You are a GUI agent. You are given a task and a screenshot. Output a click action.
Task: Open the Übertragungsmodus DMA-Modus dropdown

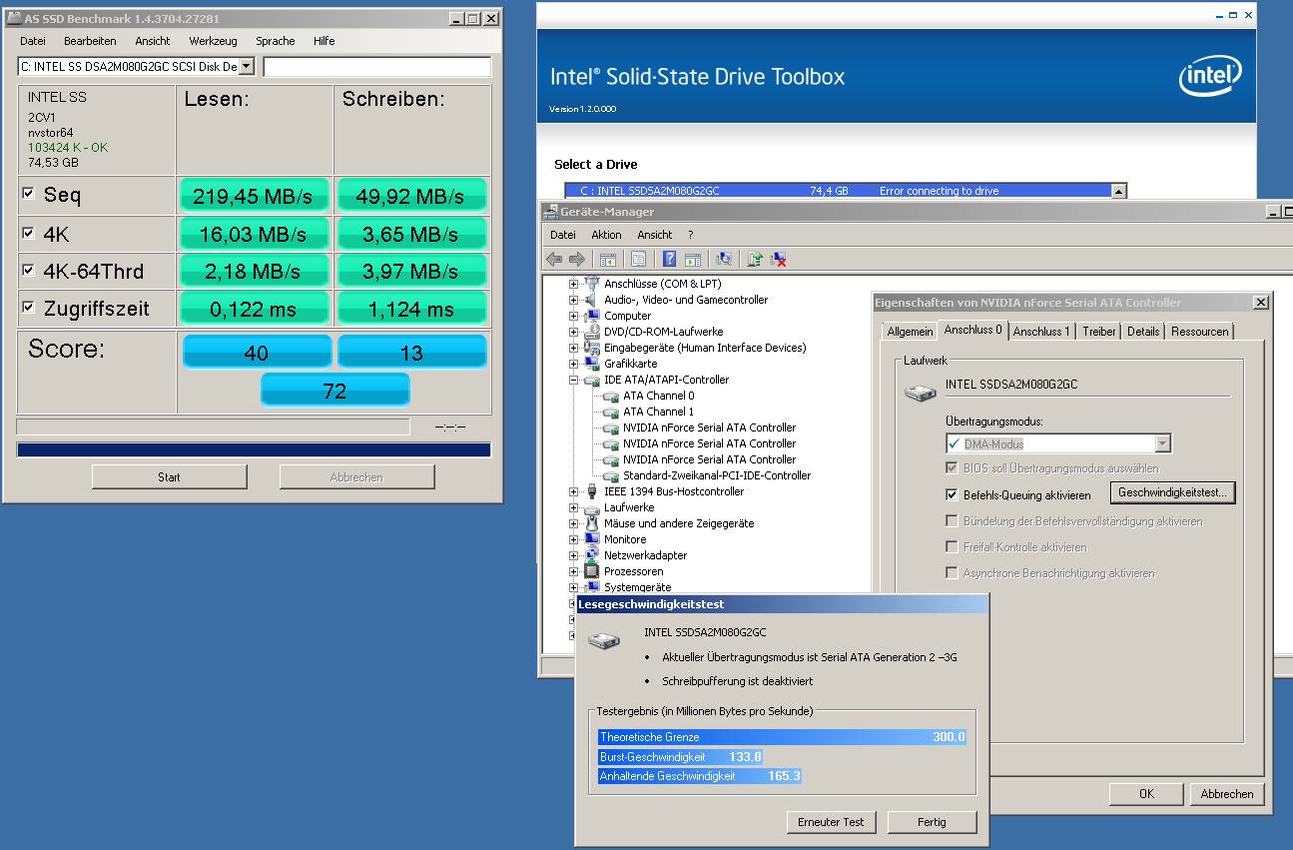coord(1162,443)
